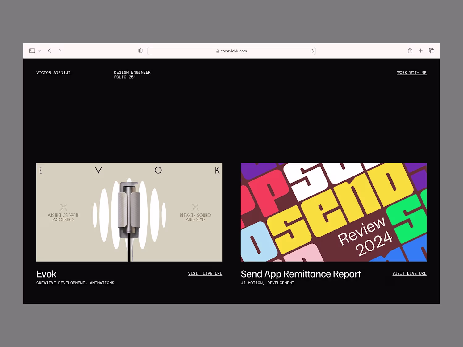Show the tab overview
The height and width of the screenshot is (347, 463).
pyautogui.click(x=432, y=51)
